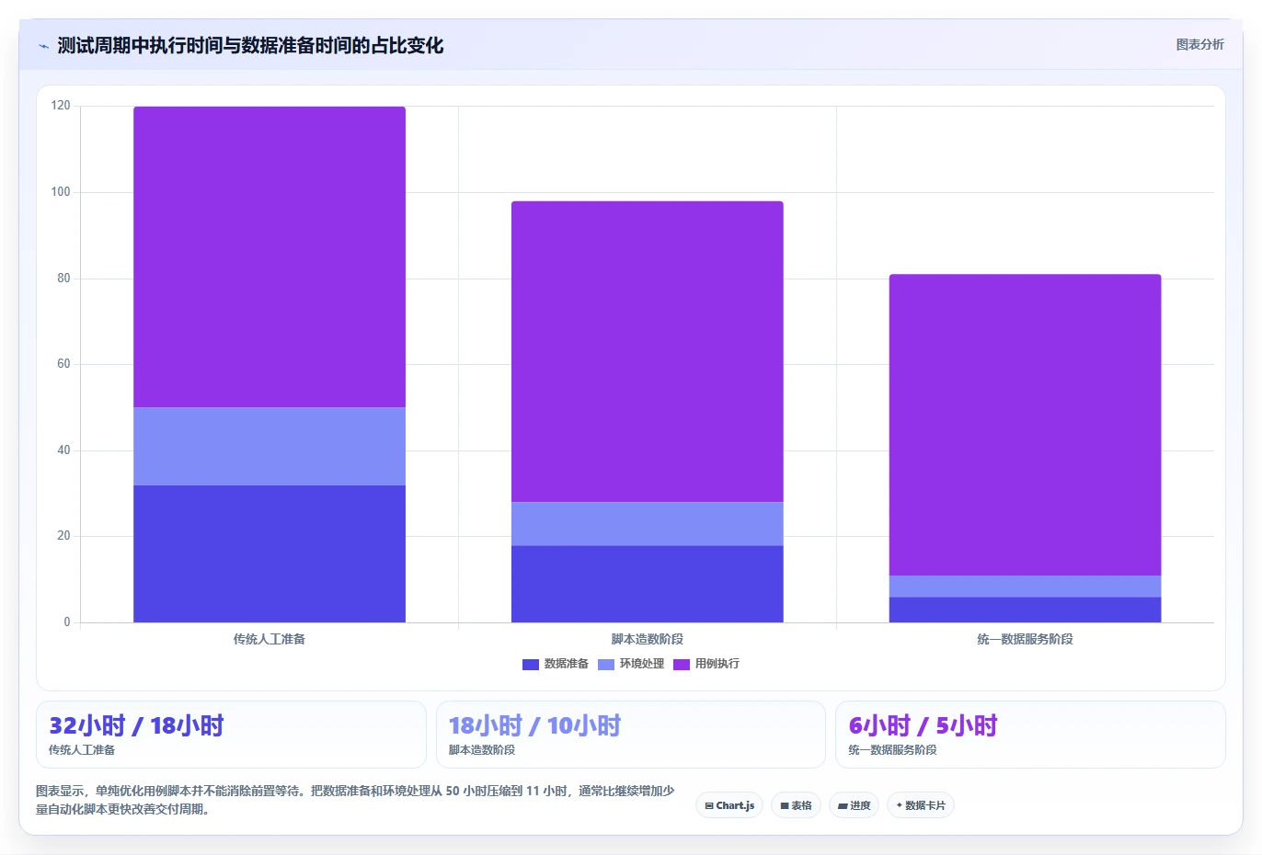Select the 数据准备 segment of the 脚本造数阶段 bar
The height and width of the screenshot is (855, 1262).
pos(648,584)
